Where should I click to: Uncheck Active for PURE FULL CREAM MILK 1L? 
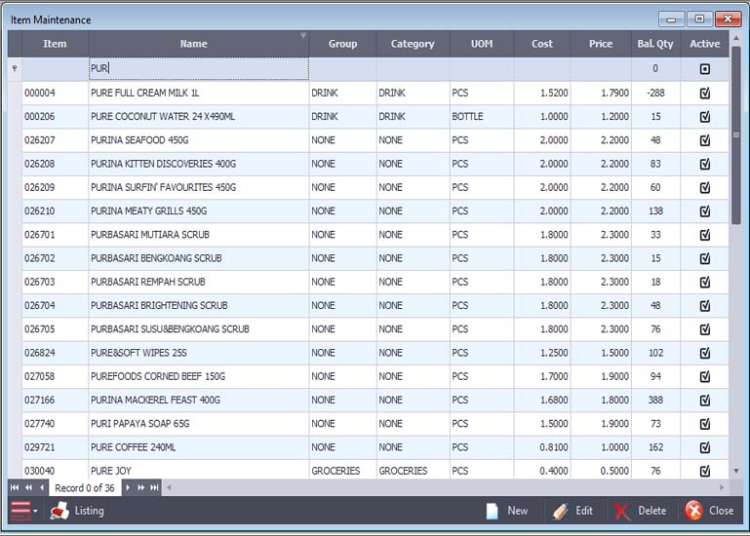[704, 93]
